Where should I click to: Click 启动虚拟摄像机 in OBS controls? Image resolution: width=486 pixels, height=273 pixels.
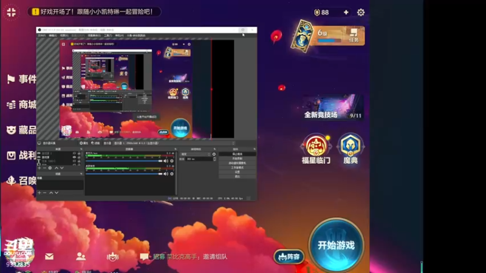click(238, 163)
